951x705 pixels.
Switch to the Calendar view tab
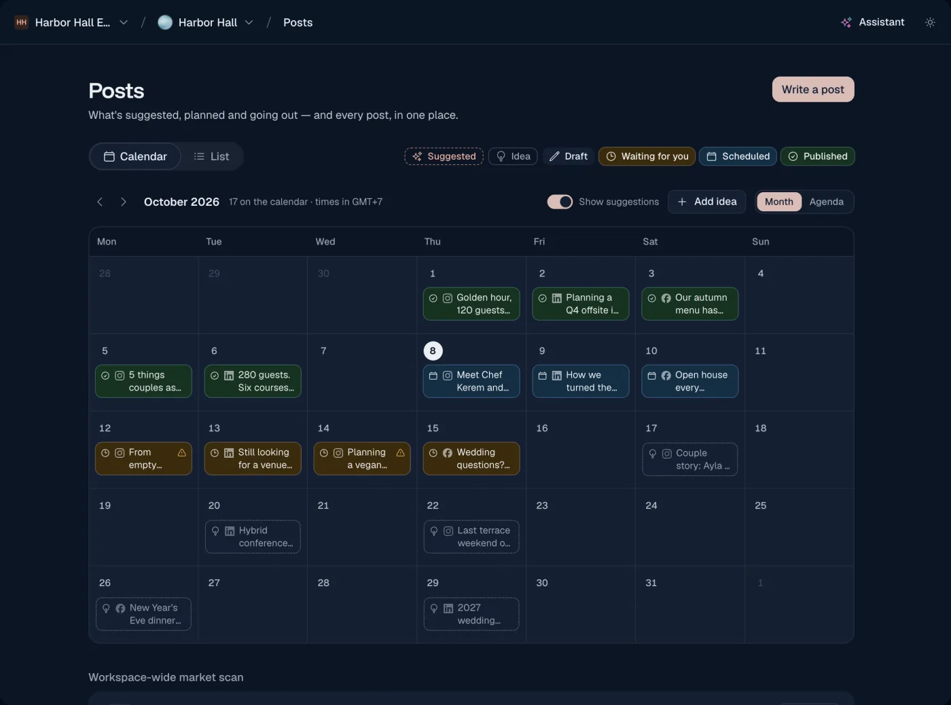(135, 156)
